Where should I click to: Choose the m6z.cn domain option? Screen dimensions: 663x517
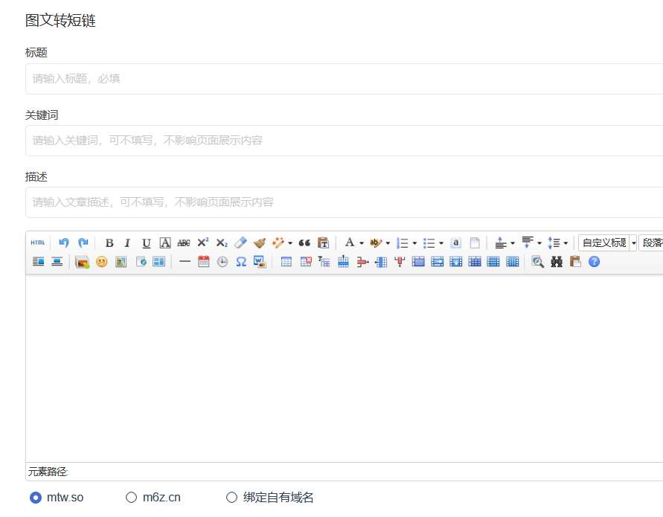coord(132,498)
